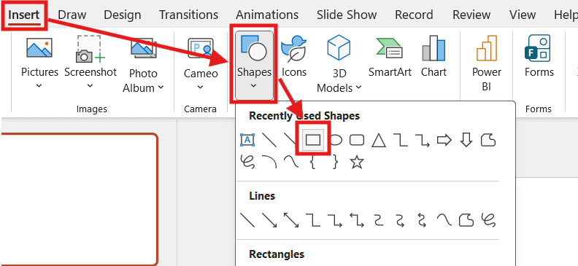Open the Help tab
Image resolution: width=578 pixels, height=266 pixels.
[x=566, y=15]
